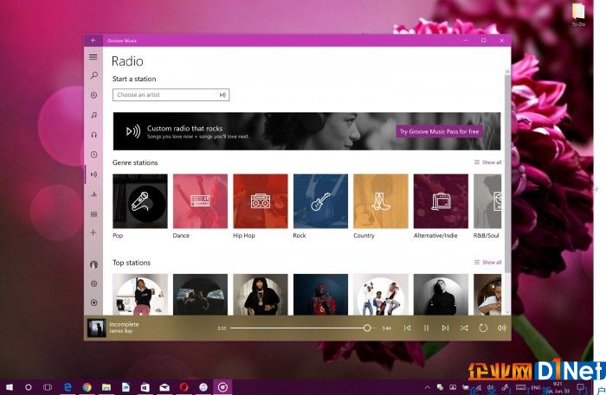Open the volume control in player bar
Viewport: 606px width, 395px height.
coord(501,328)
